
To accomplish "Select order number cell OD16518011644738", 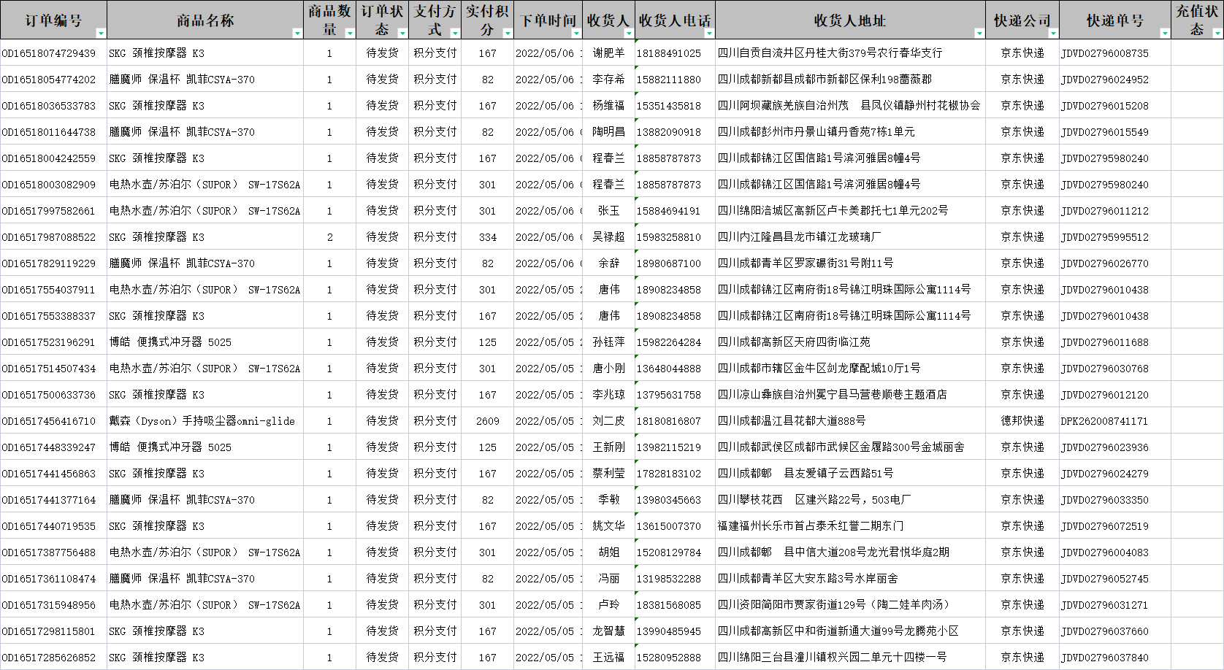I will coord(53,132).
